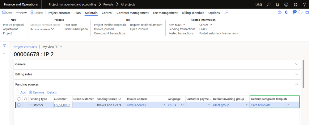This screenshot has height=125, width=309.
Task: Open the notifications bell
Action: click(x=277, y=4)
